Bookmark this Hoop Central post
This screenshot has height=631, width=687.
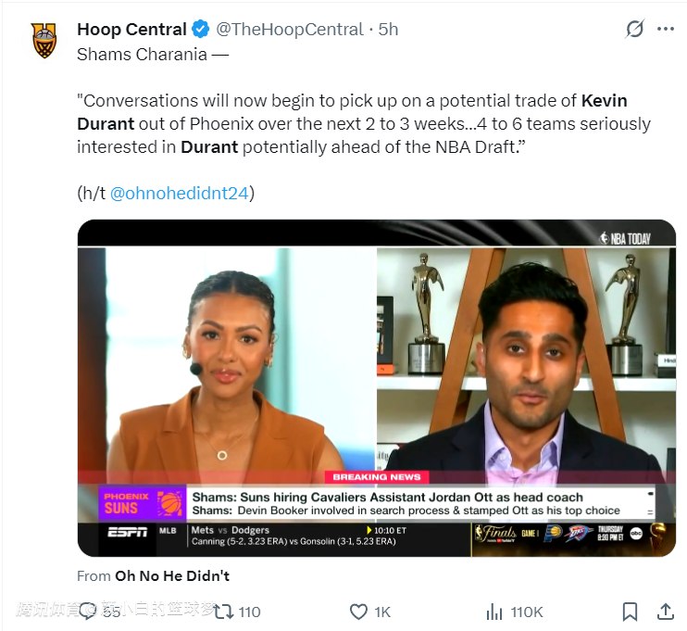coord(630,612)
